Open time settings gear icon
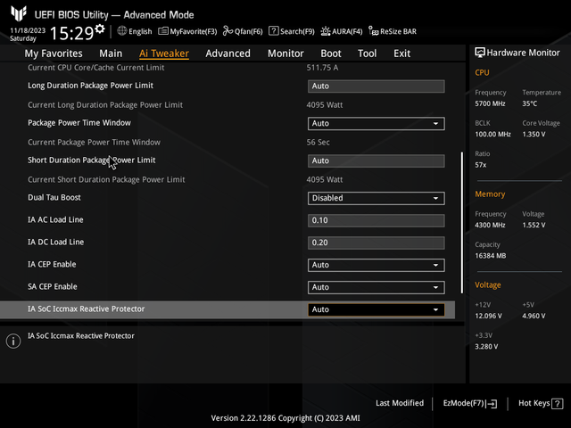 pos(100,29)
